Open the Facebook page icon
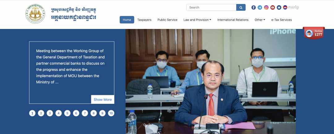Screen dimensions: 334x134 [254, 7]
